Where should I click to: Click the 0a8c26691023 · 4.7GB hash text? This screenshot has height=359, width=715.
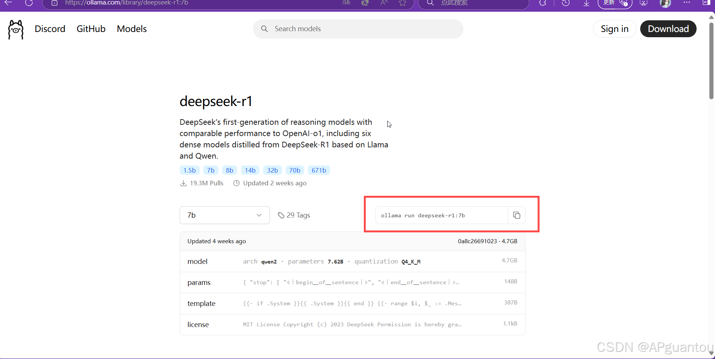click(x=488, y=241)
